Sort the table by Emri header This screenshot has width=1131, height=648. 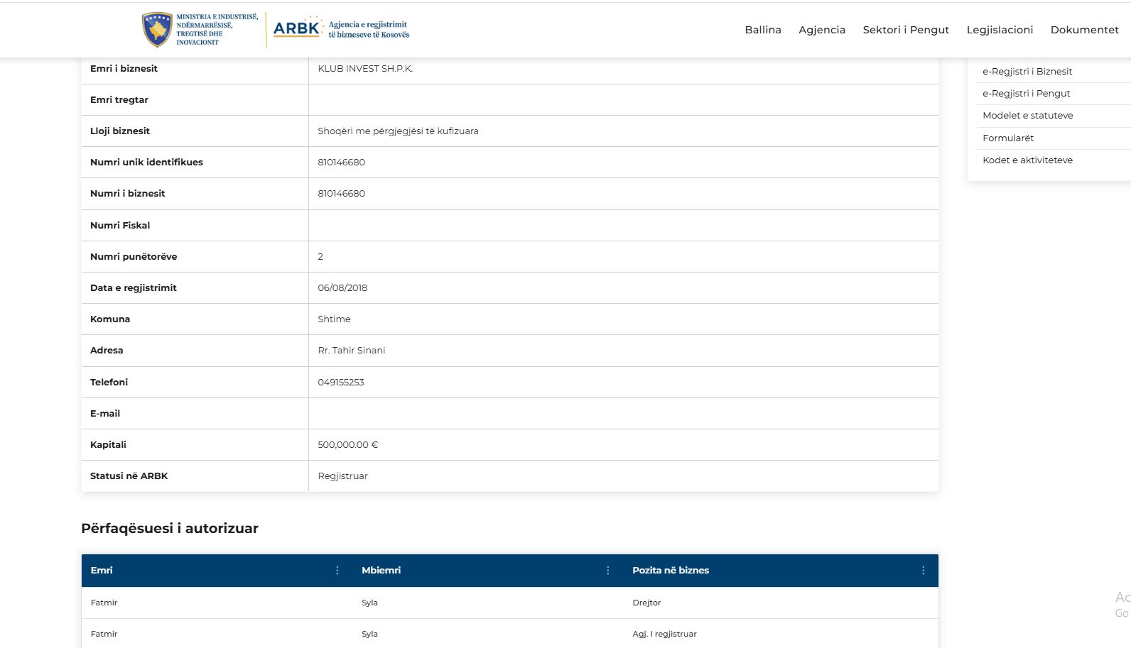click(102, 571)
